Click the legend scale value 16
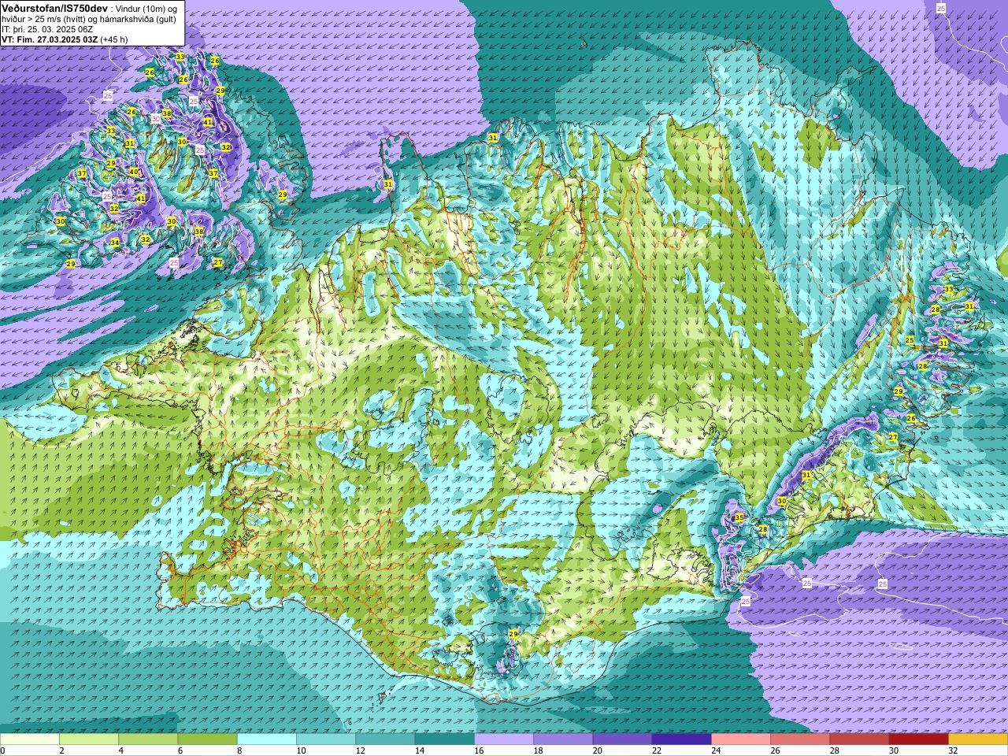This screenshot has height=756, width=1008. 480,750
